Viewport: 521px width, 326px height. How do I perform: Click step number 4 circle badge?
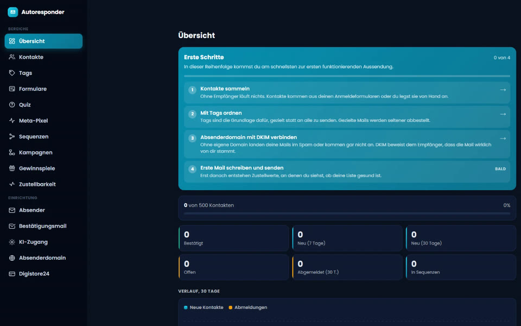point(192,169)
